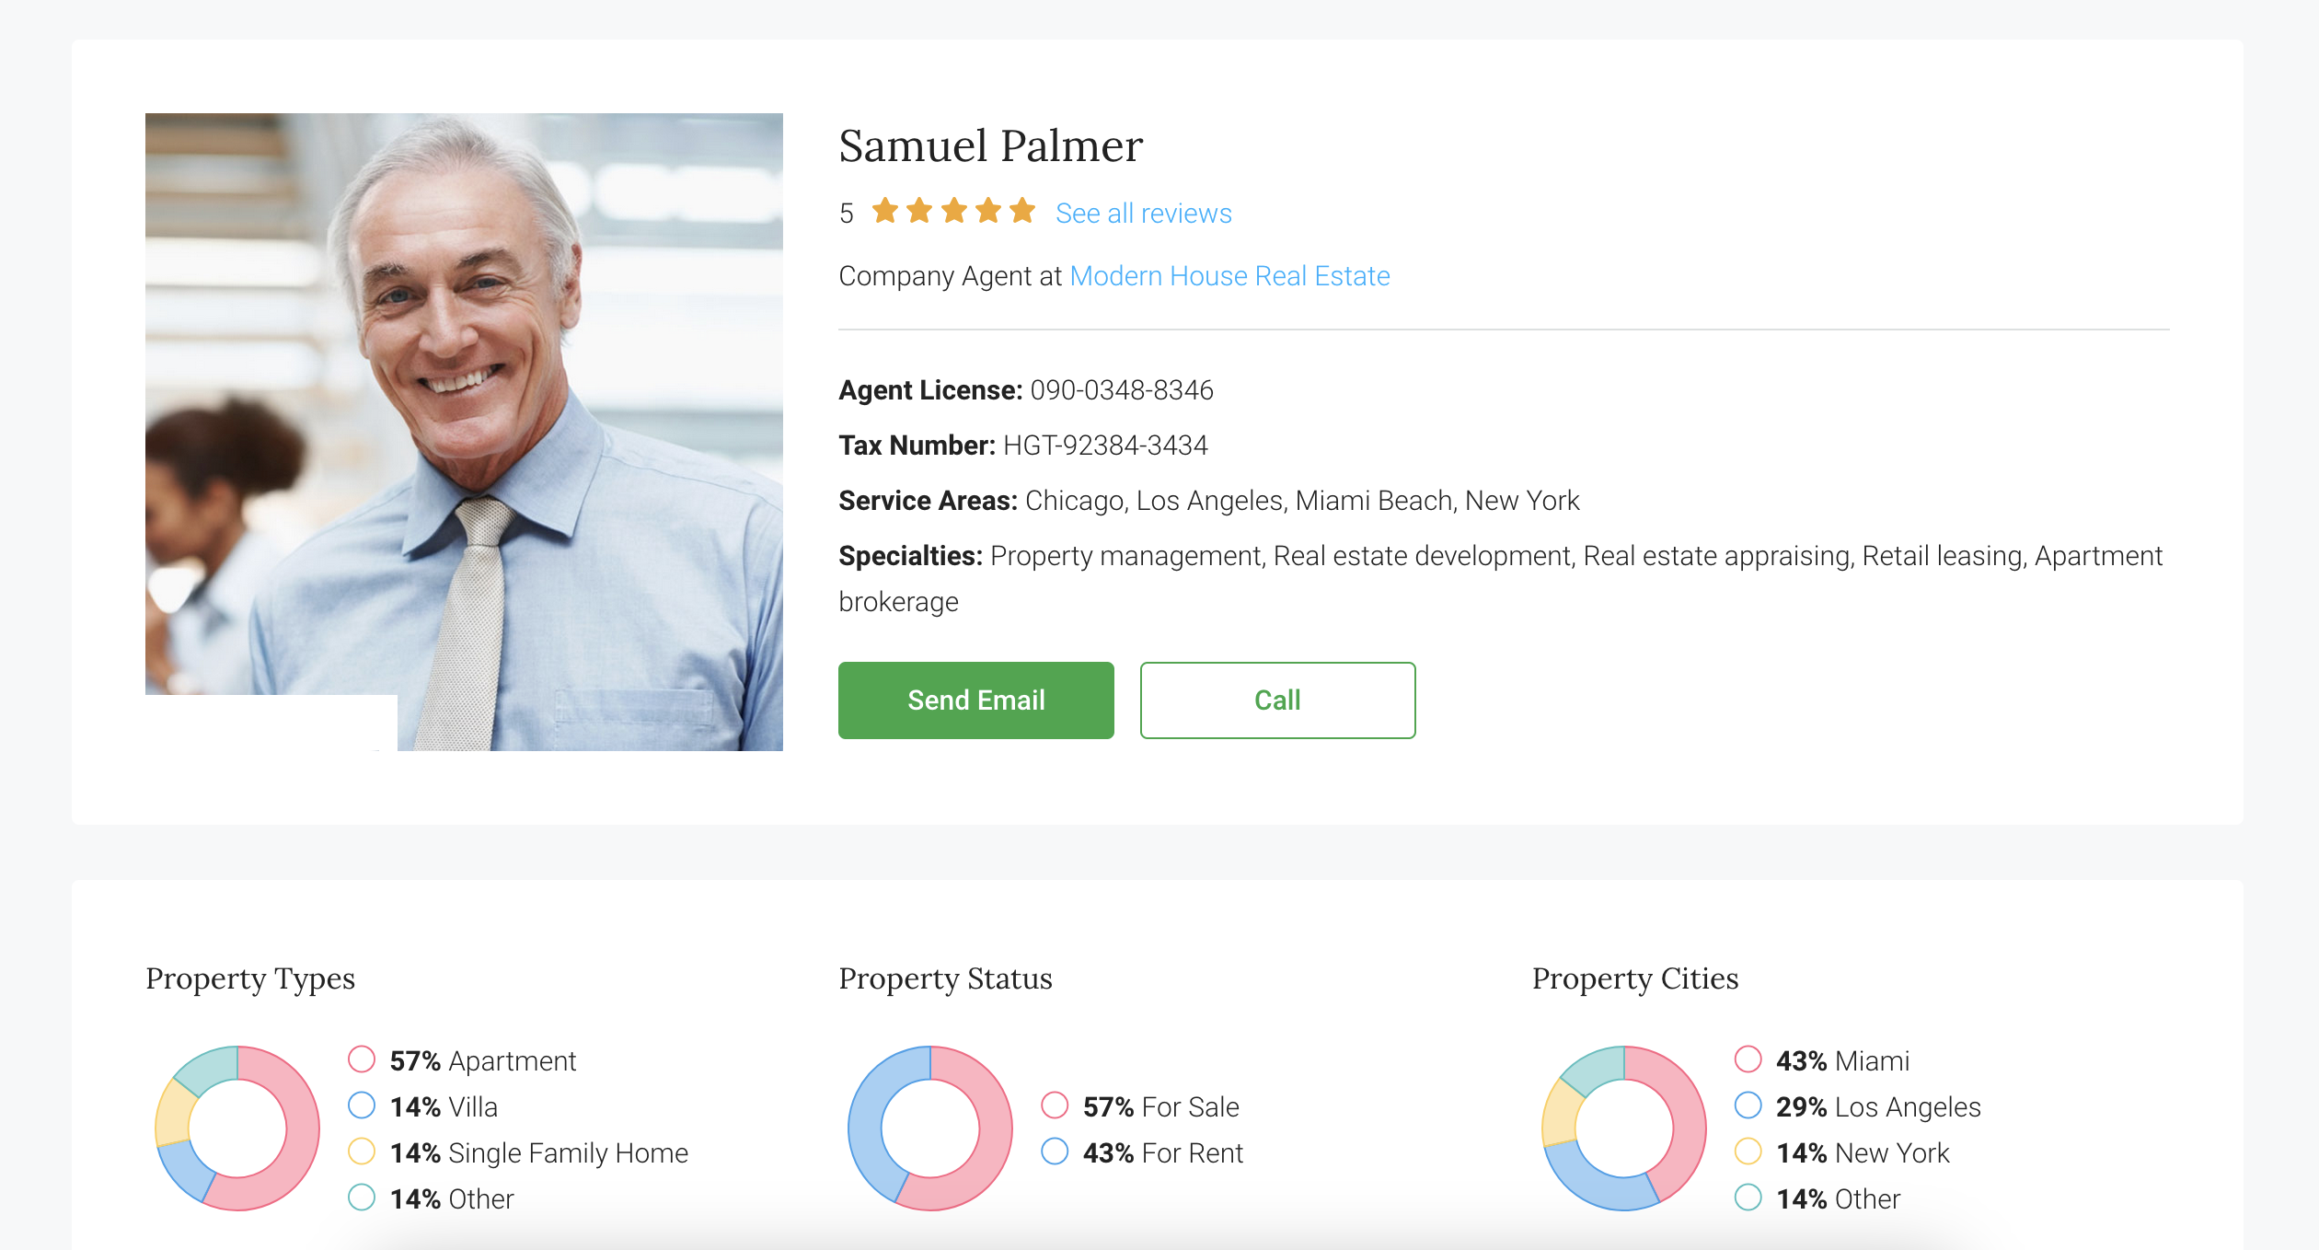2319x1250 pixels.
Task: Click the first rating star
Action: 885,212
